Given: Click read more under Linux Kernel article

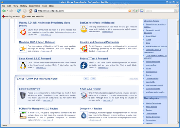Looking at the screenshot, I should [x=41, y=68].
